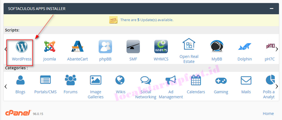282x120 pixels.
Task: Open the 5 Updates available link
Action: 147,20
